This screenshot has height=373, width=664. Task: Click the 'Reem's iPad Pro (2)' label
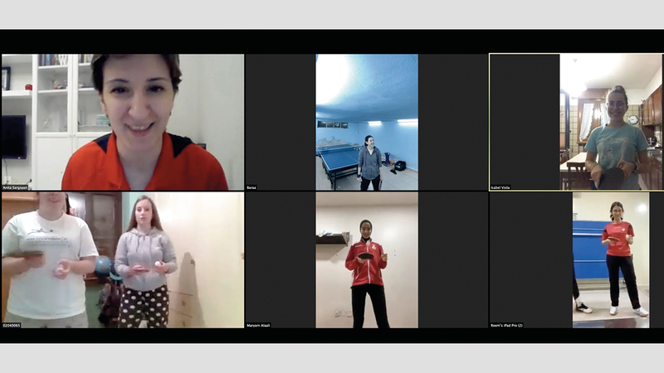coord(507,325)
